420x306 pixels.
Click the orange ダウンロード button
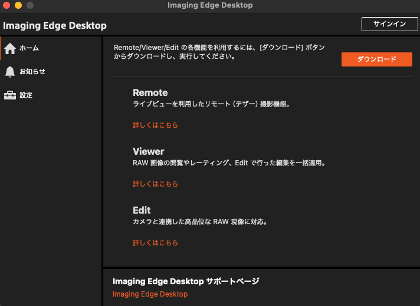(376, 59)
